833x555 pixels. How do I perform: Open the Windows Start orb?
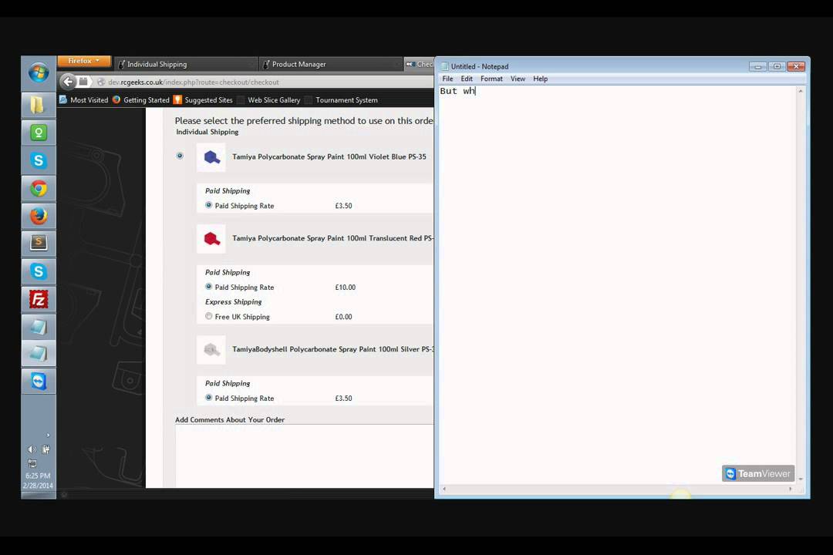point(39,72)
